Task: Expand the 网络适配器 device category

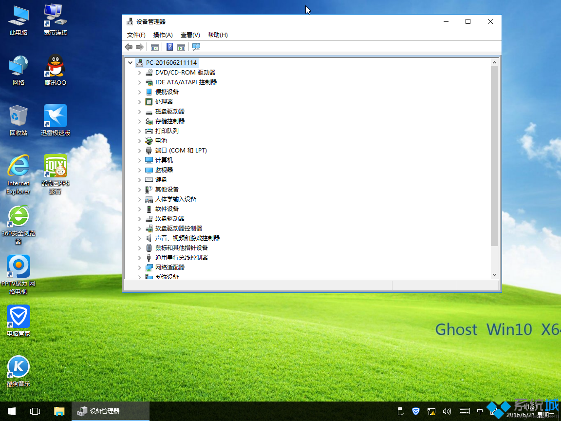Action: click(x=139, y=267)
